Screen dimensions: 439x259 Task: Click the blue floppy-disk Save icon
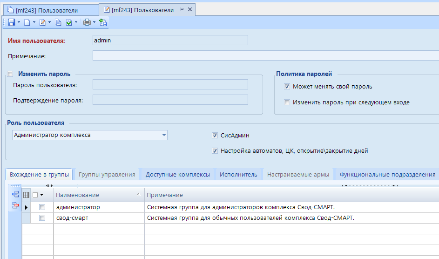click(11, 22)
